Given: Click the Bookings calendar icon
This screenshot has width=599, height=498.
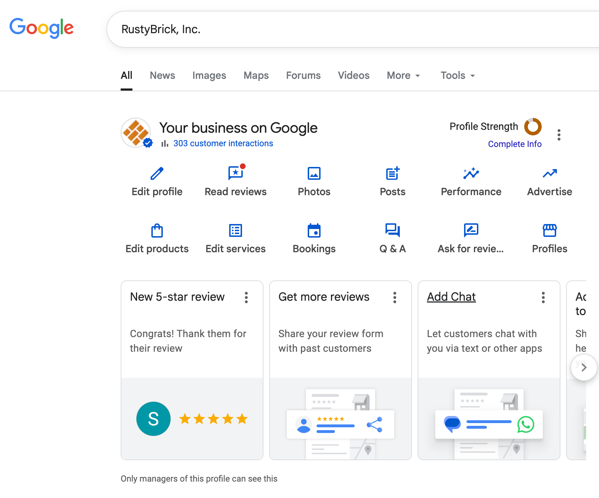Looking at the screenshot, I should [314, 231].
